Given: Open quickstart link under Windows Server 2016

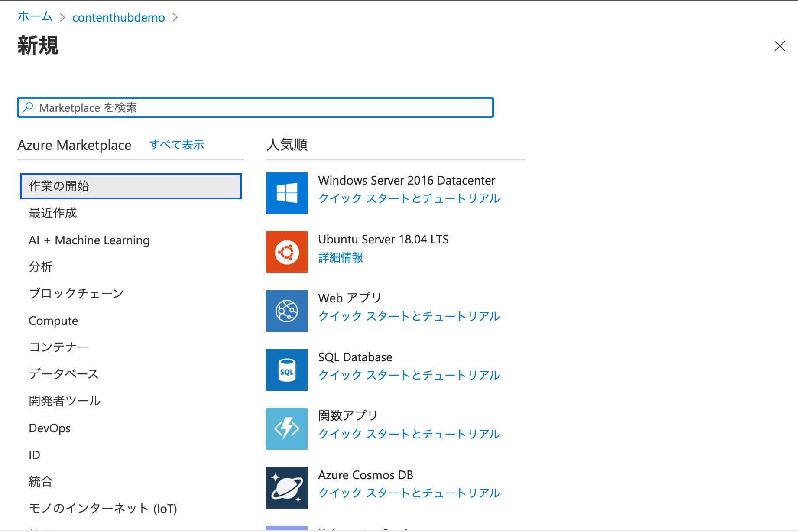Looking at the screenshot, I should coord(409,198).
